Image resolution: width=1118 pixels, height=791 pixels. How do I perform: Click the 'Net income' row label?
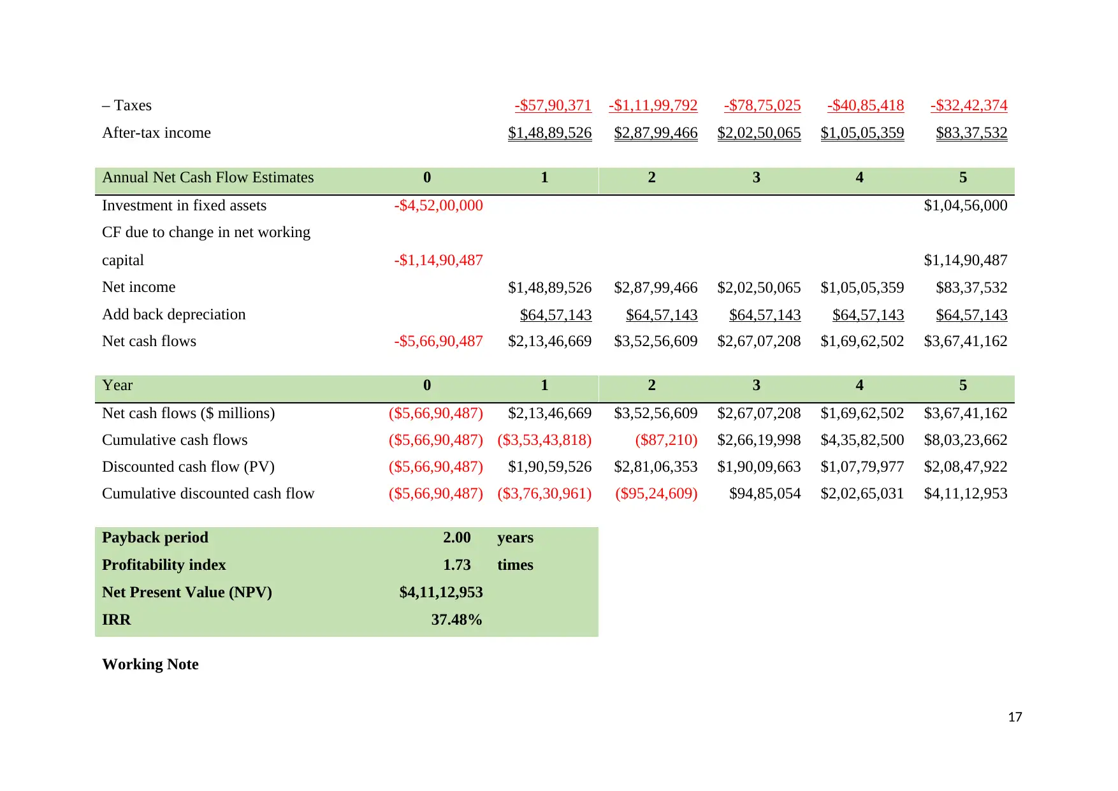(x=139, y=287)
